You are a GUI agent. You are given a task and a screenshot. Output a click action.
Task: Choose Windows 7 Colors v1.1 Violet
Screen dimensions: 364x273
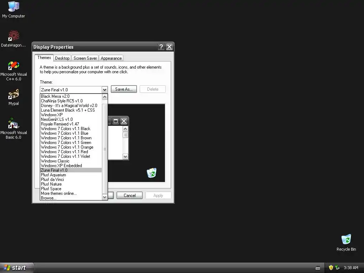pyautogui.click(x=71, y=156)
